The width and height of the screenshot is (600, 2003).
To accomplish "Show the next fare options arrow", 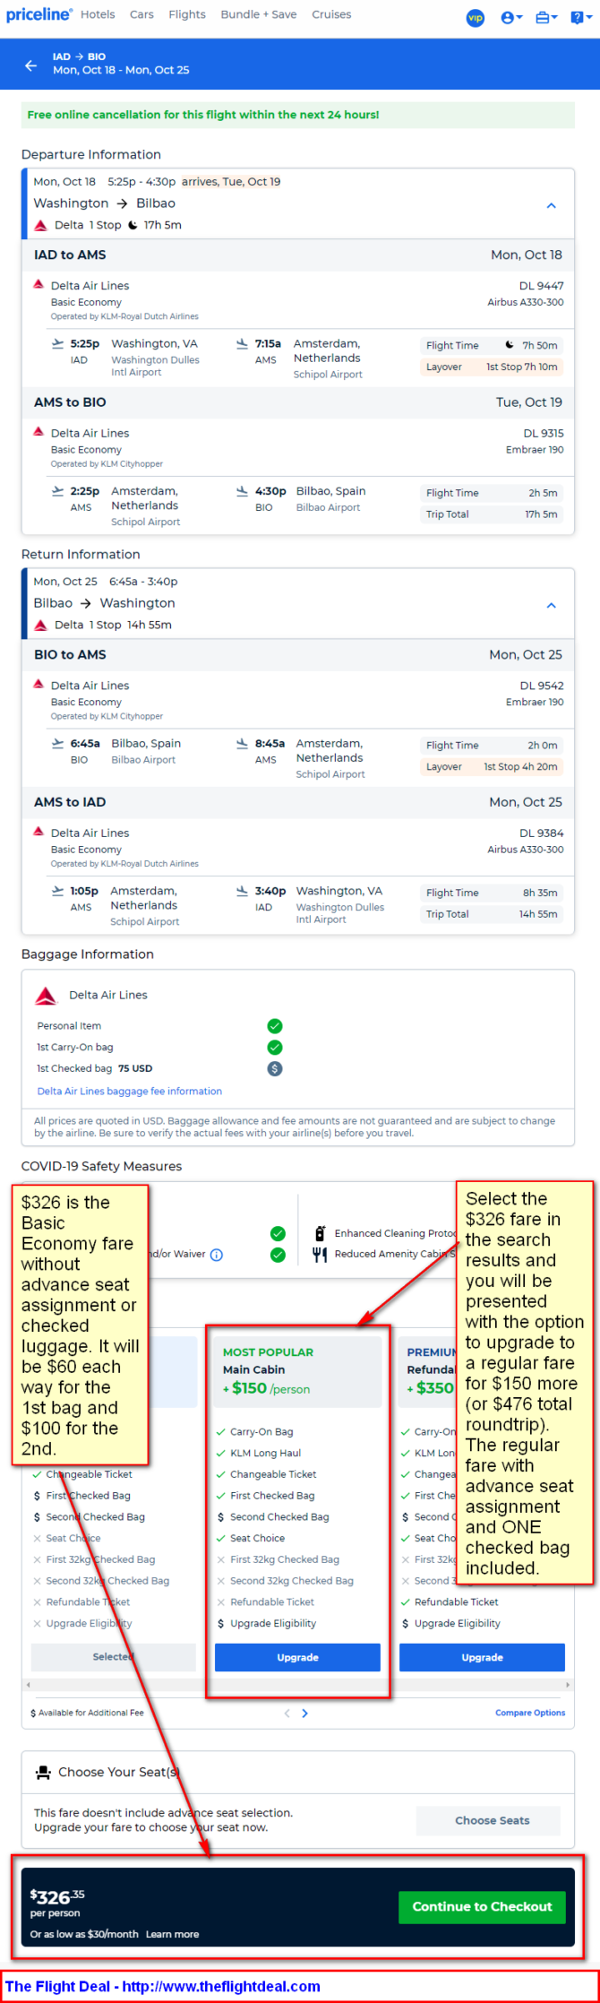I will pos(305,1713).
